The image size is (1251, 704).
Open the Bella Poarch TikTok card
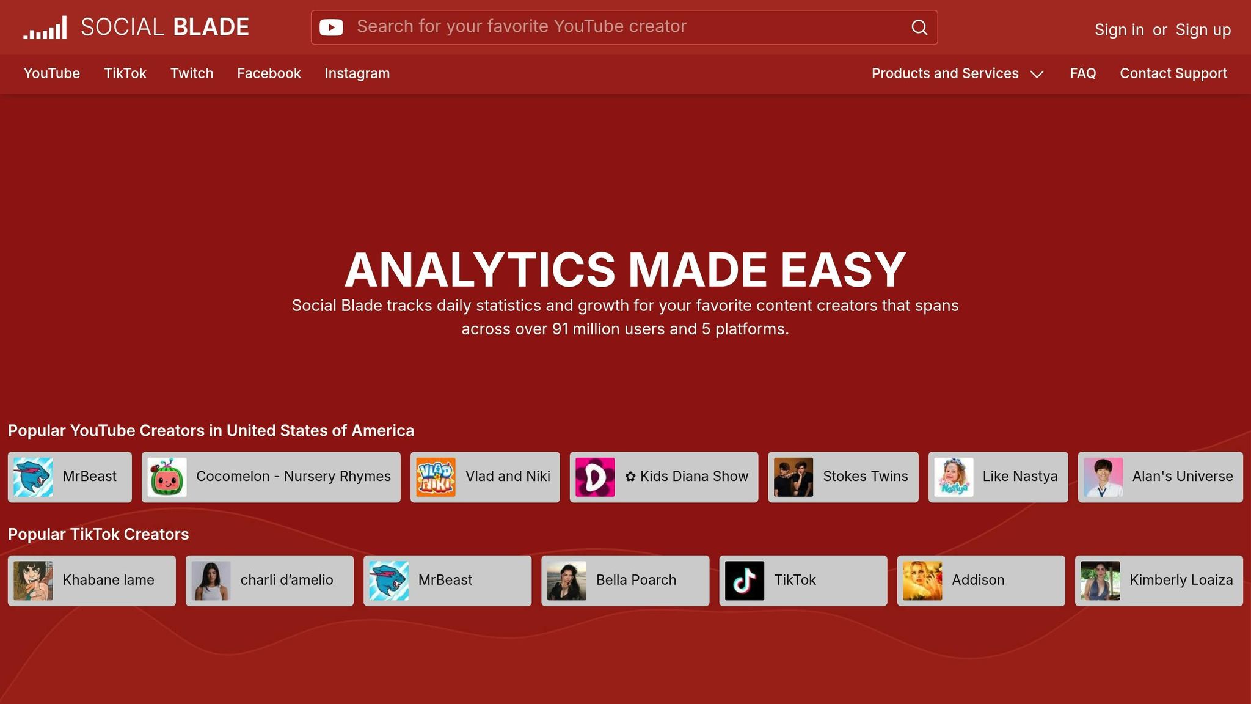coord(625,581)
